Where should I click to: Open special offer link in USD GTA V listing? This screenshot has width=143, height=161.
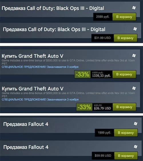(40, 100)
